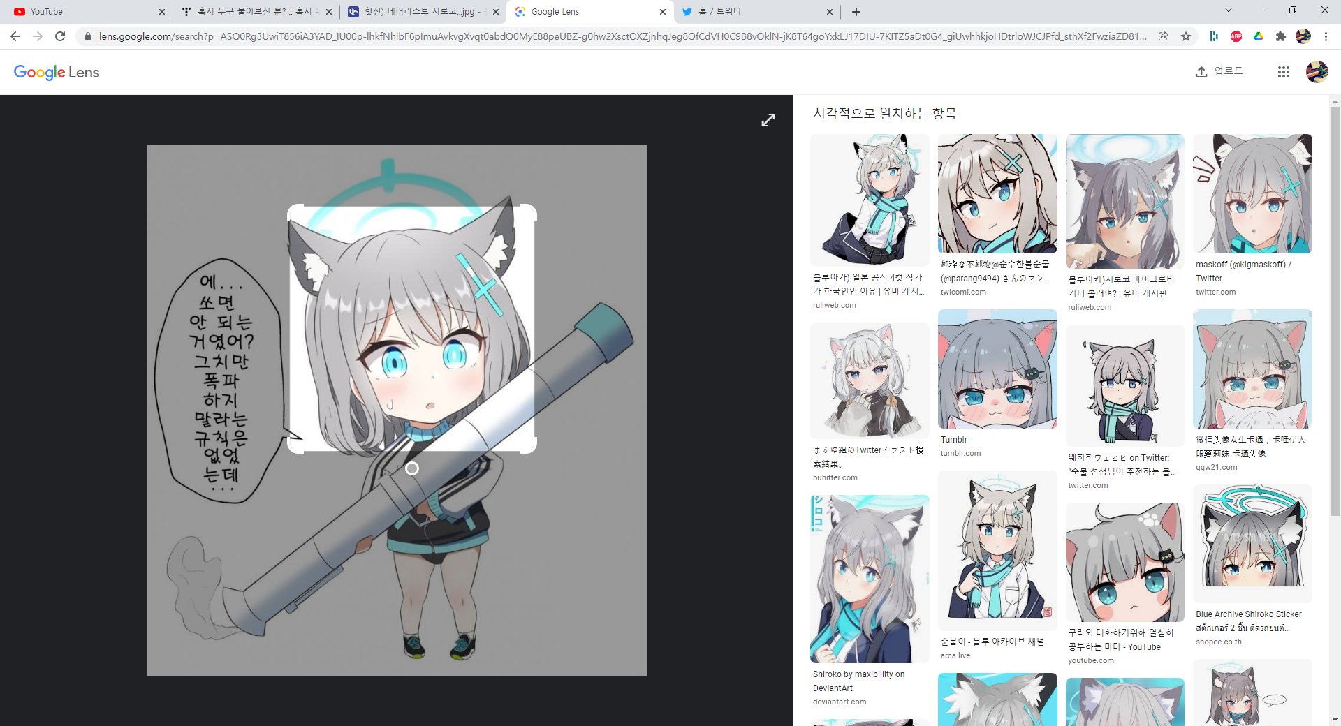Image resolution: width=1341 pixels, height=726 pixels.
Task: Open the AdBlock Plus extension icon
Action: [1236, 36]
